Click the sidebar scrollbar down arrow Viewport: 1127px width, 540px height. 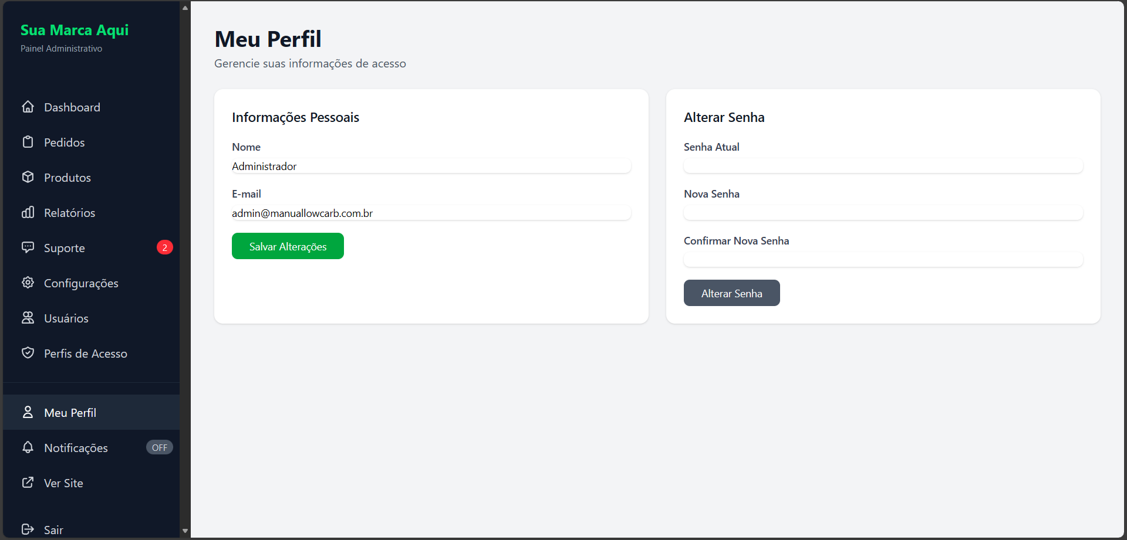tap(185, 531)
